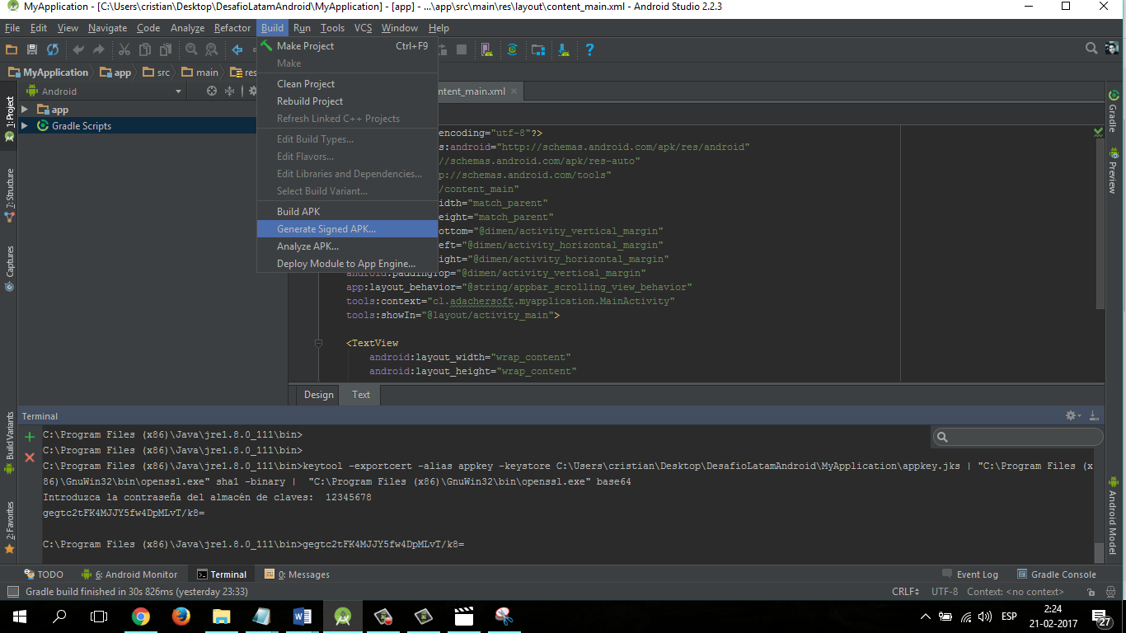Select Rebuild Project menu entry
The image size is (1126, 633).
(347, 101)
